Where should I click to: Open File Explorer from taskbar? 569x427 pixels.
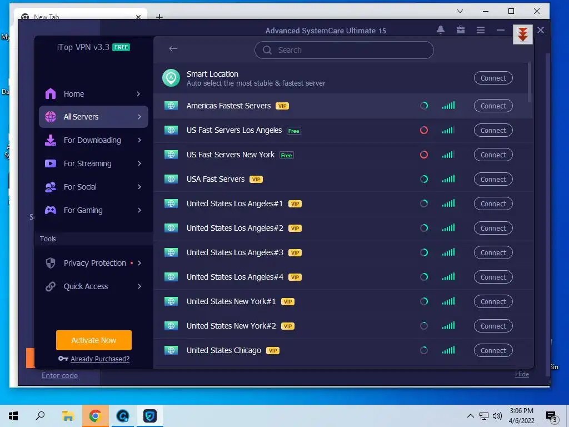(68, 416)
